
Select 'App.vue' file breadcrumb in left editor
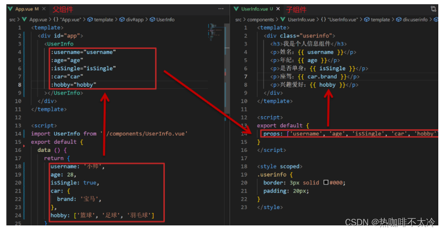tap(38, 19)
